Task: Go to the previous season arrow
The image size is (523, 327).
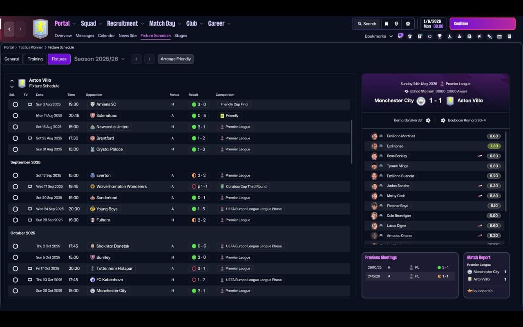Action: 136,59
